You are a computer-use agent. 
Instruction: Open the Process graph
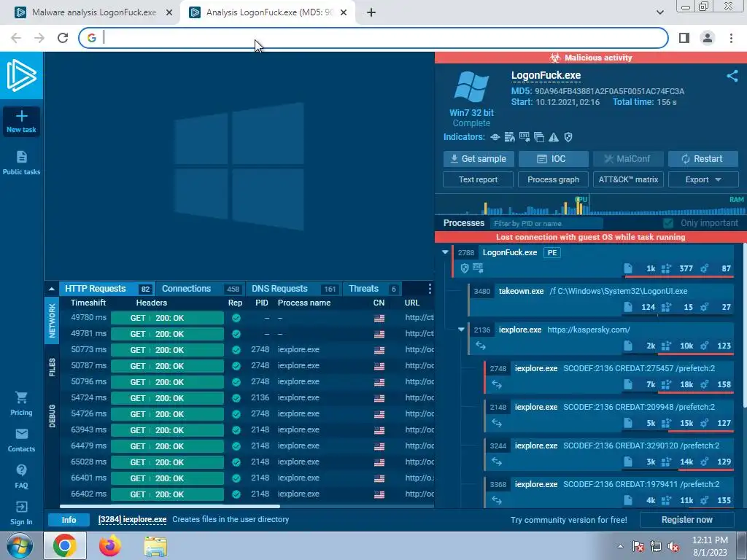coord(553,179)
